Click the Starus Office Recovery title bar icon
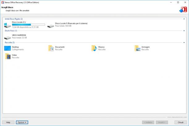Screen dimensions: 189x126 pos(2,2)
